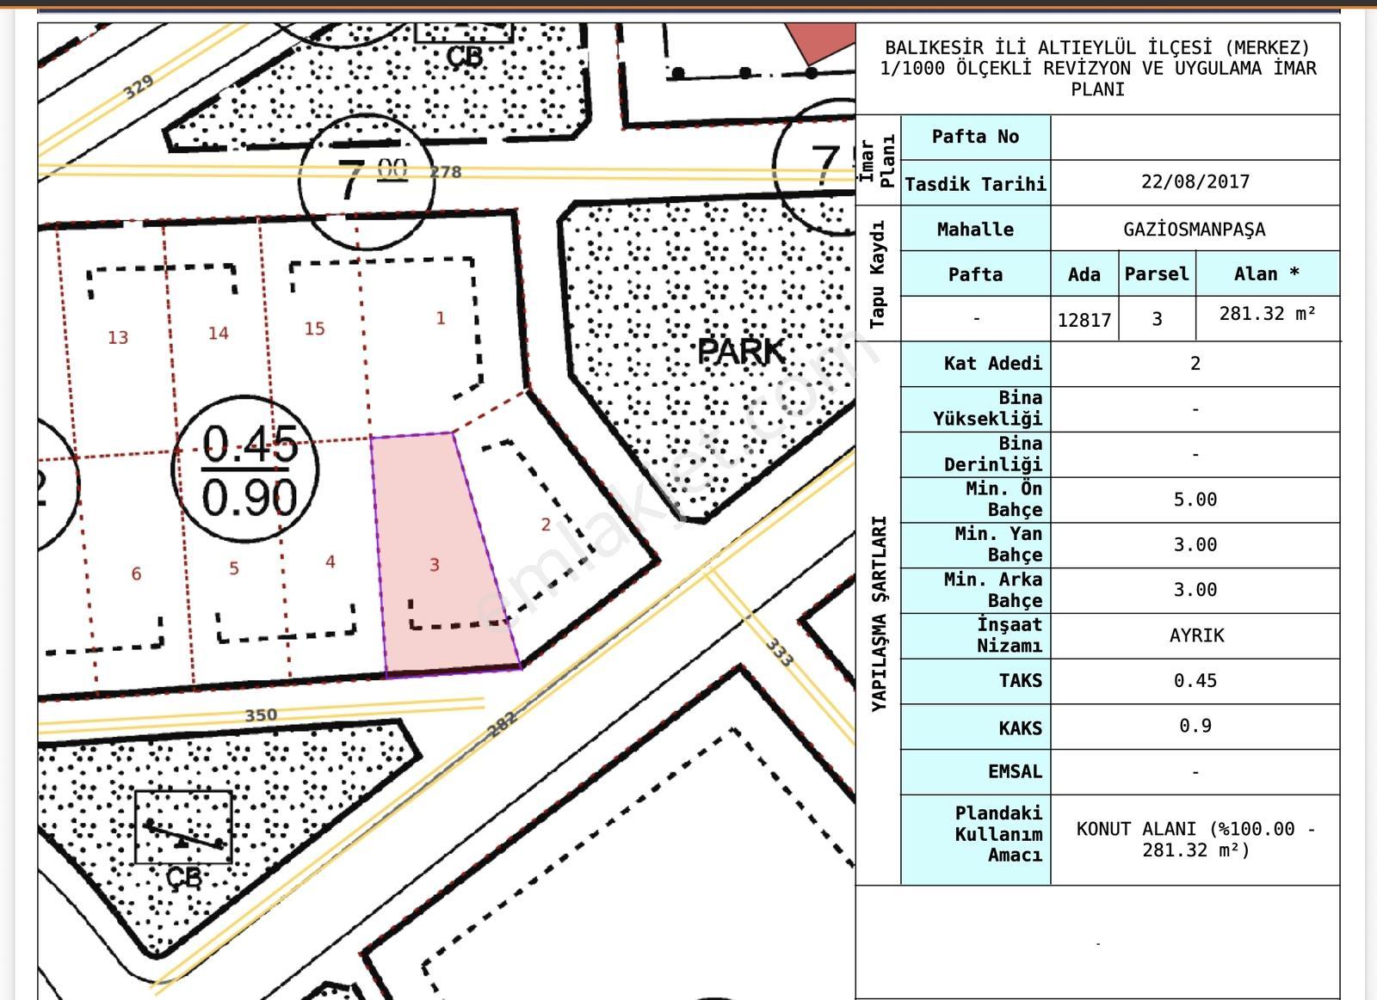This screenshot has width=1377, height=1000.
Task: Click the Tapu Kaydı vertical heading
Action: (877, 274)
